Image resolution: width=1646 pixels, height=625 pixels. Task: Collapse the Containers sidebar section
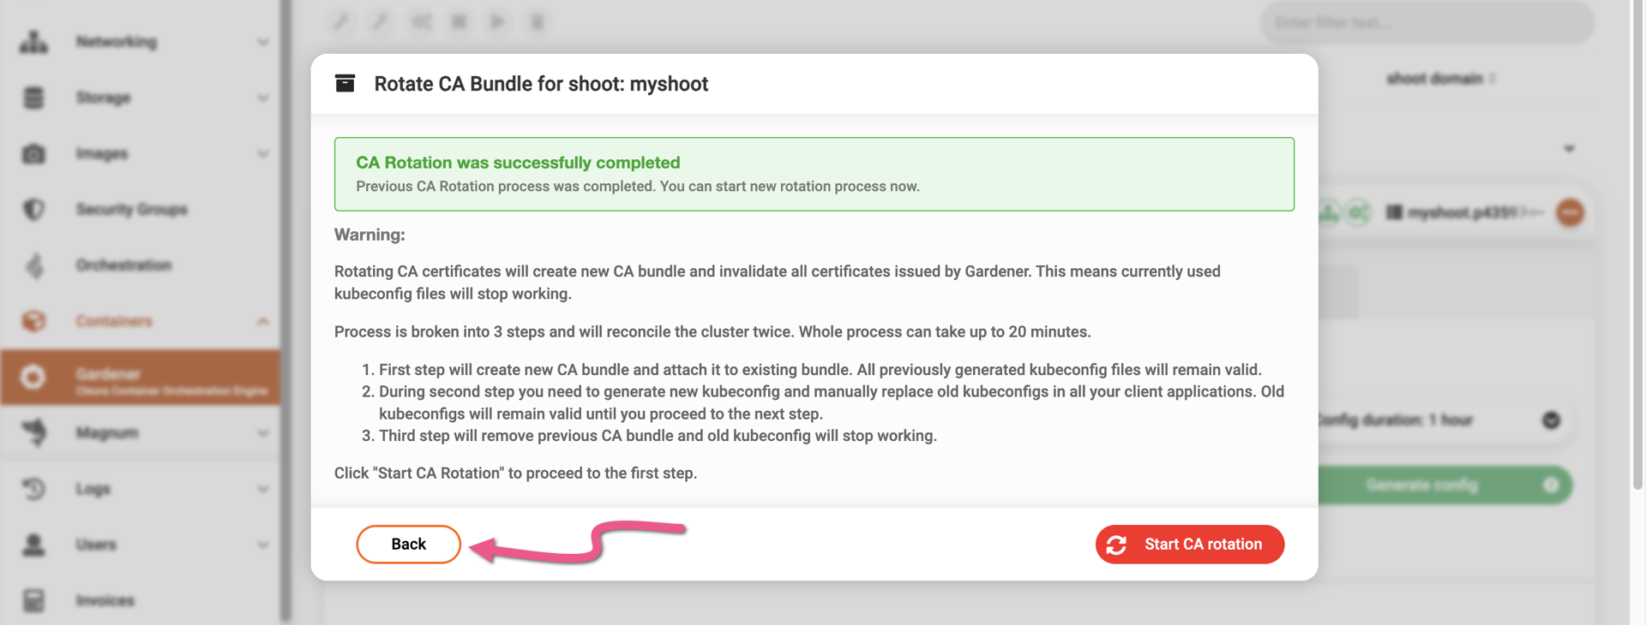point(262,321)
